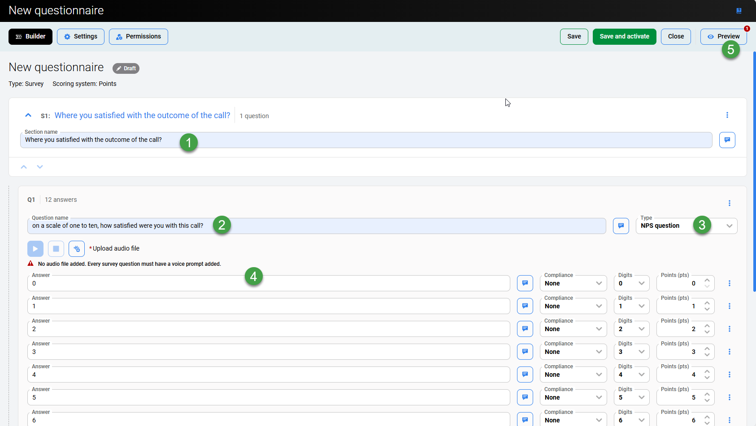Click the Answer input field containing 5
Screen dimensions: 756x426
pos(268,397)
